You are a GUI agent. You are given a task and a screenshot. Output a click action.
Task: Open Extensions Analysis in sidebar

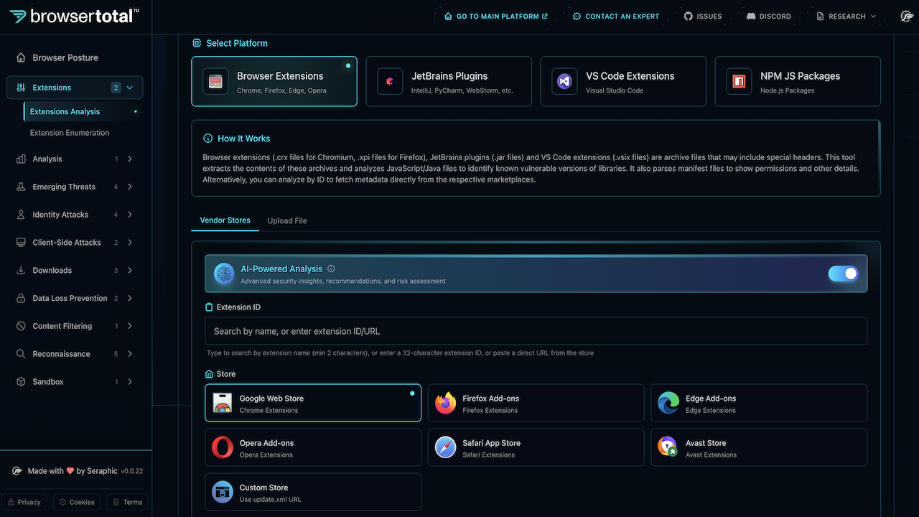[x=83, y=111]
